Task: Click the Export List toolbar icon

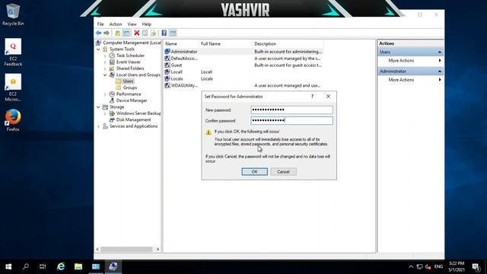Action: (x=153, y=33)
